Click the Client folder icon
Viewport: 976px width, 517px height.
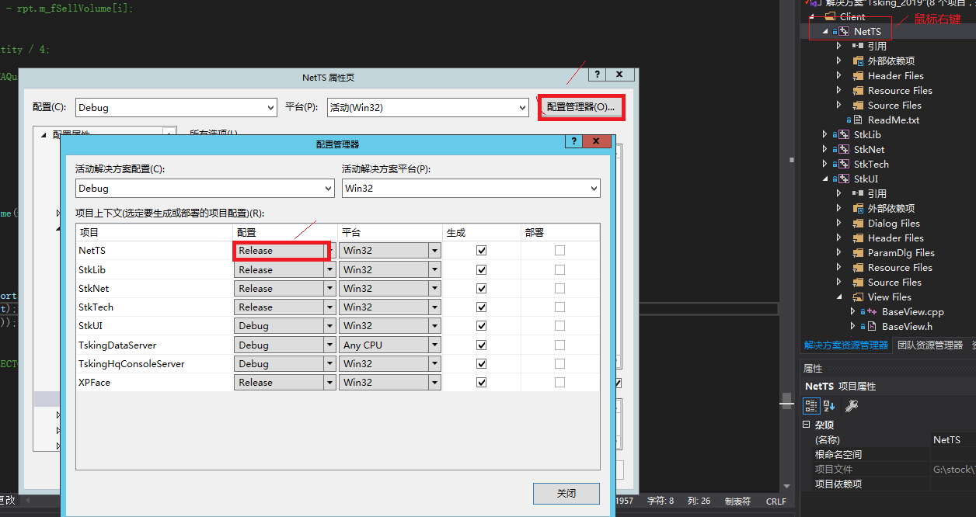point(830,16)
